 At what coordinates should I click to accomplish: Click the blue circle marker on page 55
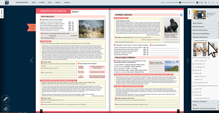(x=181, y=15)
